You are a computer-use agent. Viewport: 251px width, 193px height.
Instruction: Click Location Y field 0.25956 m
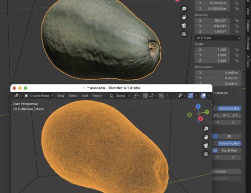click(212, 3)
